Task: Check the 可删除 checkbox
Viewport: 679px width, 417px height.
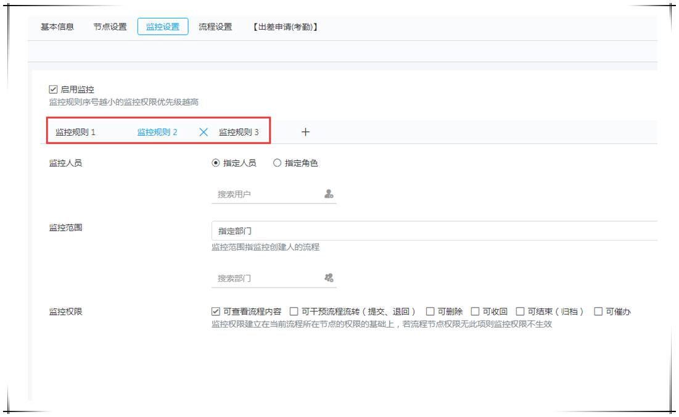Action: tap(430, 312)
